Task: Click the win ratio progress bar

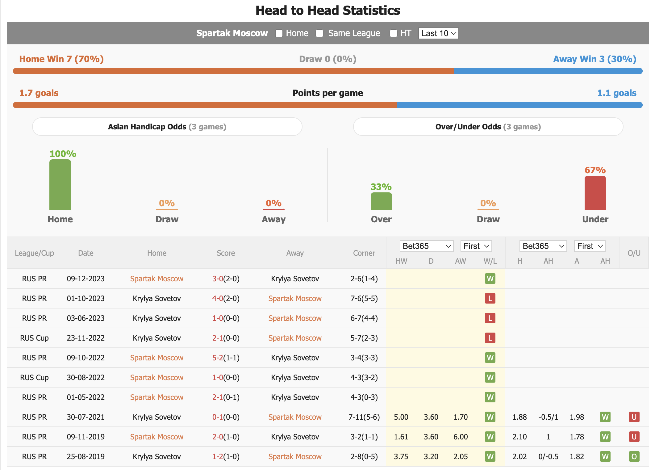Action: (x=327, y=71)
